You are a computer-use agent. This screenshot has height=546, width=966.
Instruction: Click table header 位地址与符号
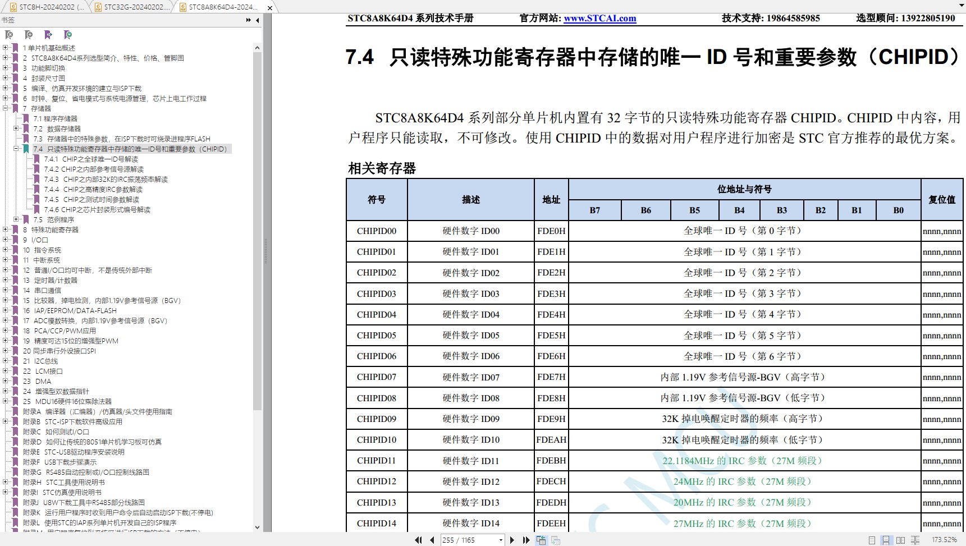744,189
